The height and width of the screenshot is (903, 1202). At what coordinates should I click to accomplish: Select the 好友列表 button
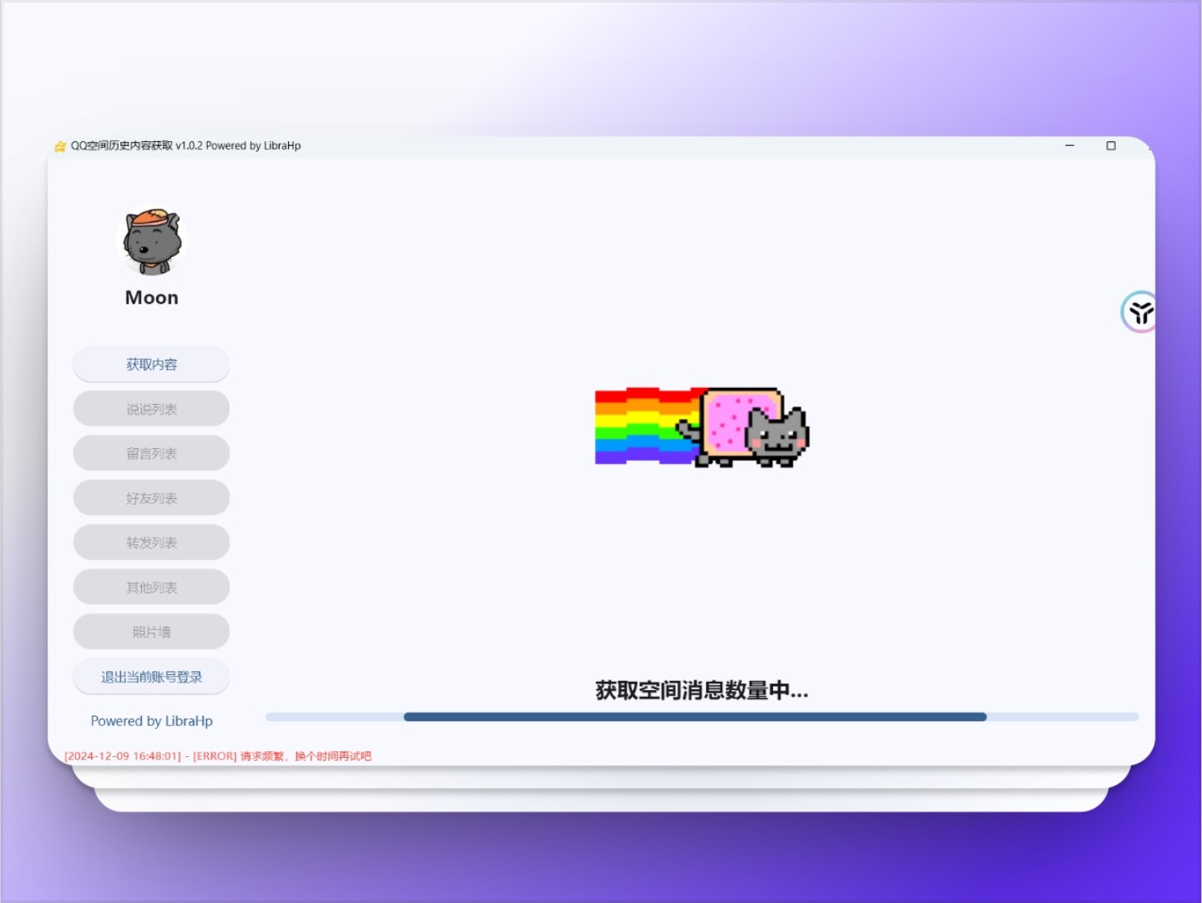tap(151, 498)
